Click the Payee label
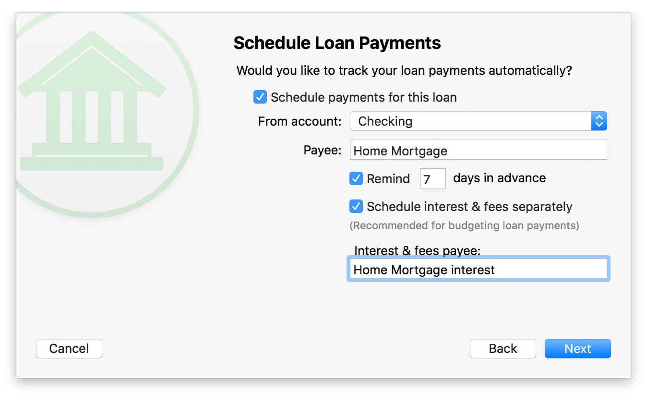Screen dimensions: 647x398 (322, 151)
